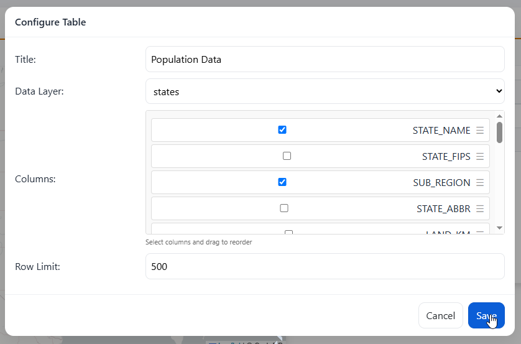Click the STATE_ABBR column label
This screenshot has width=521, height=344.
coord(443,209)
